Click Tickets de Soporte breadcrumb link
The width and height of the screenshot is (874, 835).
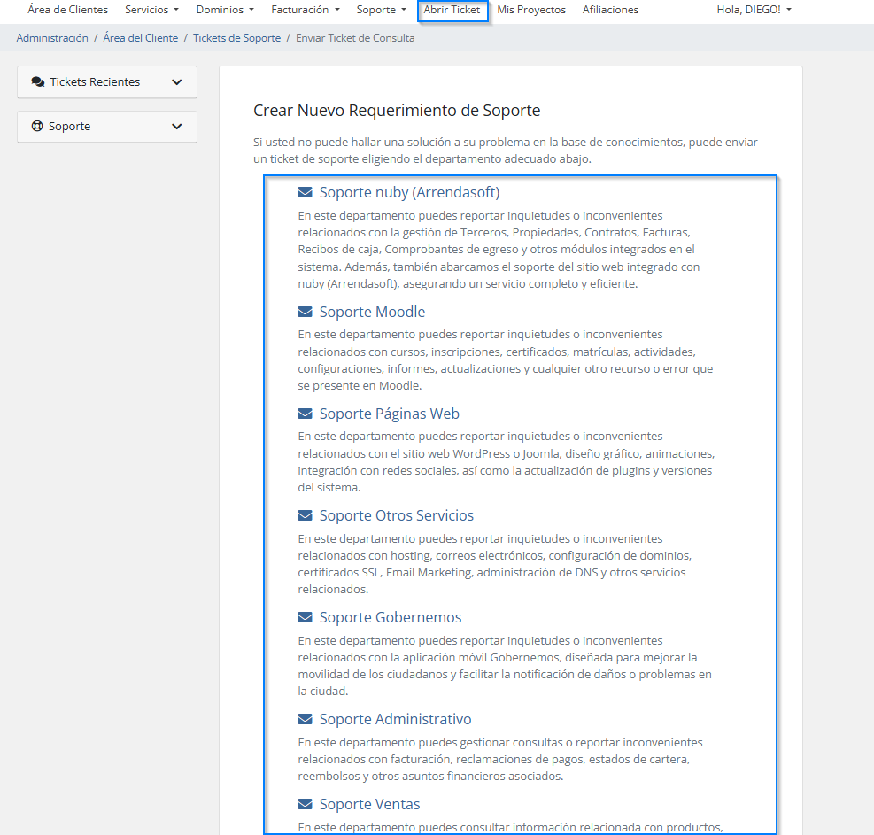click(x=236, y=38)
